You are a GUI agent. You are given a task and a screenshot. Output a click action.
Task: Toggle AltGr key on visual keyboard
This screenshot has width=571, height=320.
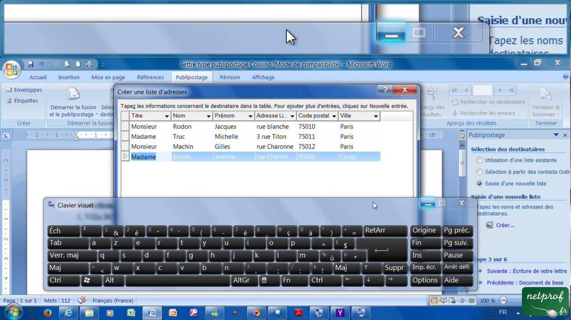coord(245,280)
